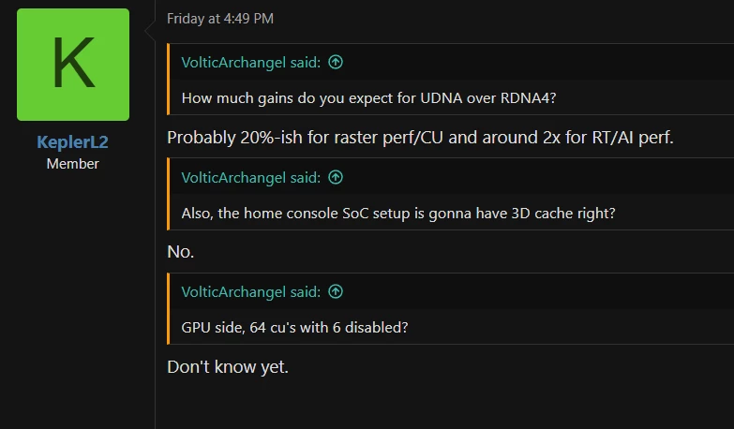Click the orange border of the 3D cache quote
Screen dimensions: 734x429
(169, 194)
